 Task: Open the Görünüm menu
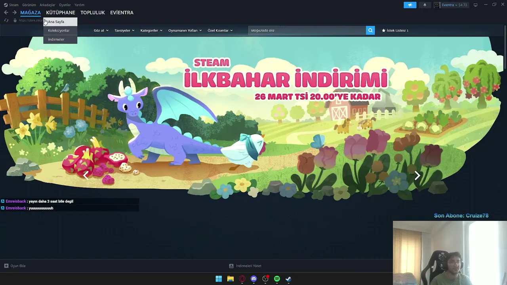tap(29, 5)
